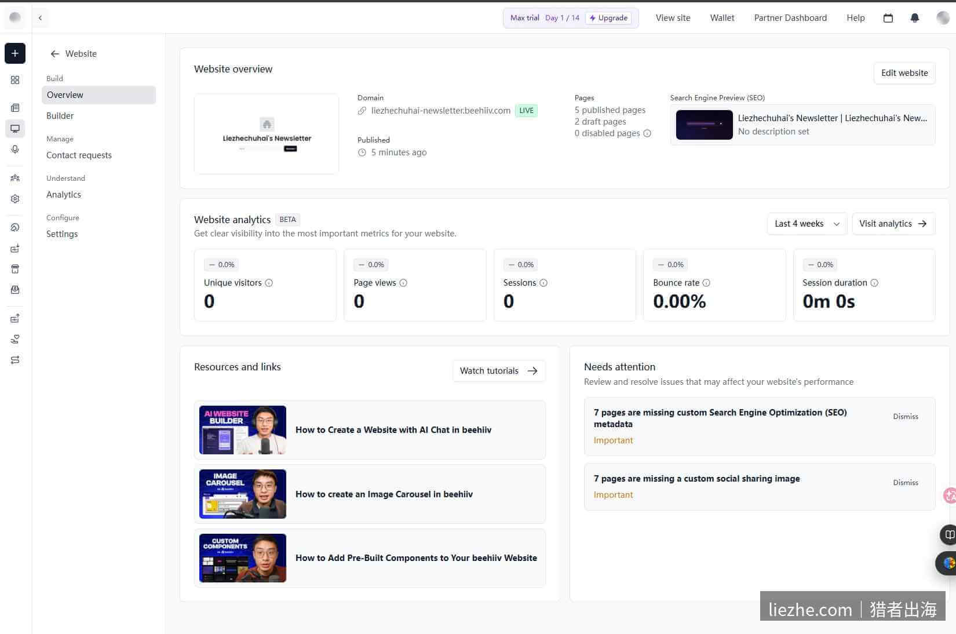Click the hand with heart icon
This screenshot has width=956, height=634.
click(15, 339)
